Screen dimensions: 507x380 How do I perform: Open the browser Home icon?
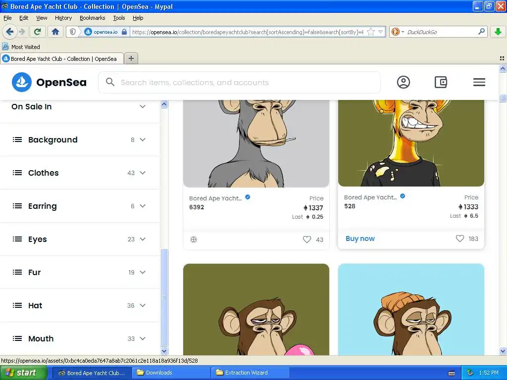[55, 32]
